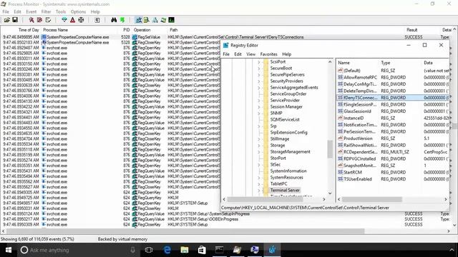Open Process Monitor Filter menu
The width and height of the screenshot is (458, 257).
[46, 11]
